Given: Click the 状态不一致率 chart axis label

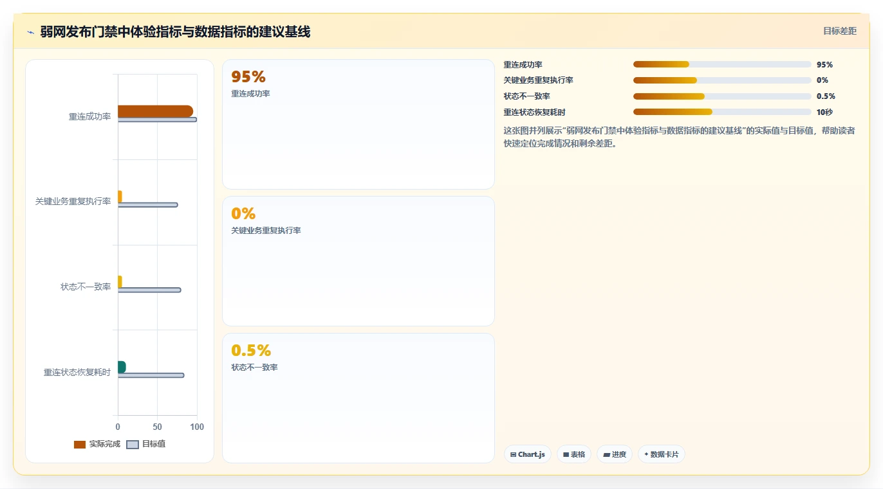Looking at the screenshot, I should [86, 287].
